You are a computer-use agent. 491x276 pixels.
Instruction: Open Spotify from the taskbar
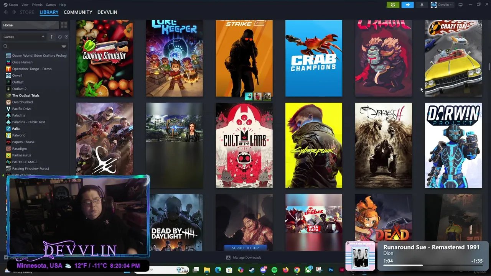(x=274, y=270)
